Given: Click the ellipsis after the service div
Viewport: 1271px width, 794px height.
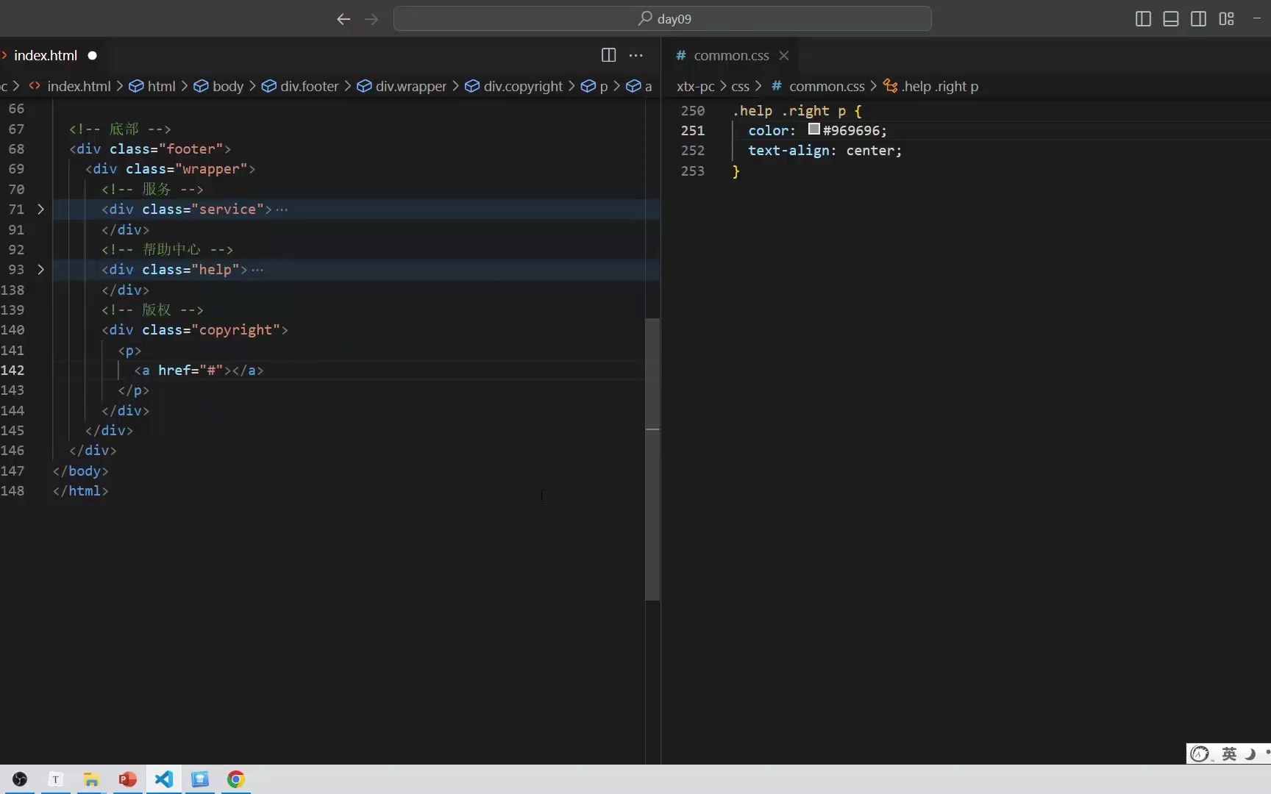Looking at the screenshot, I should (282, 210).
